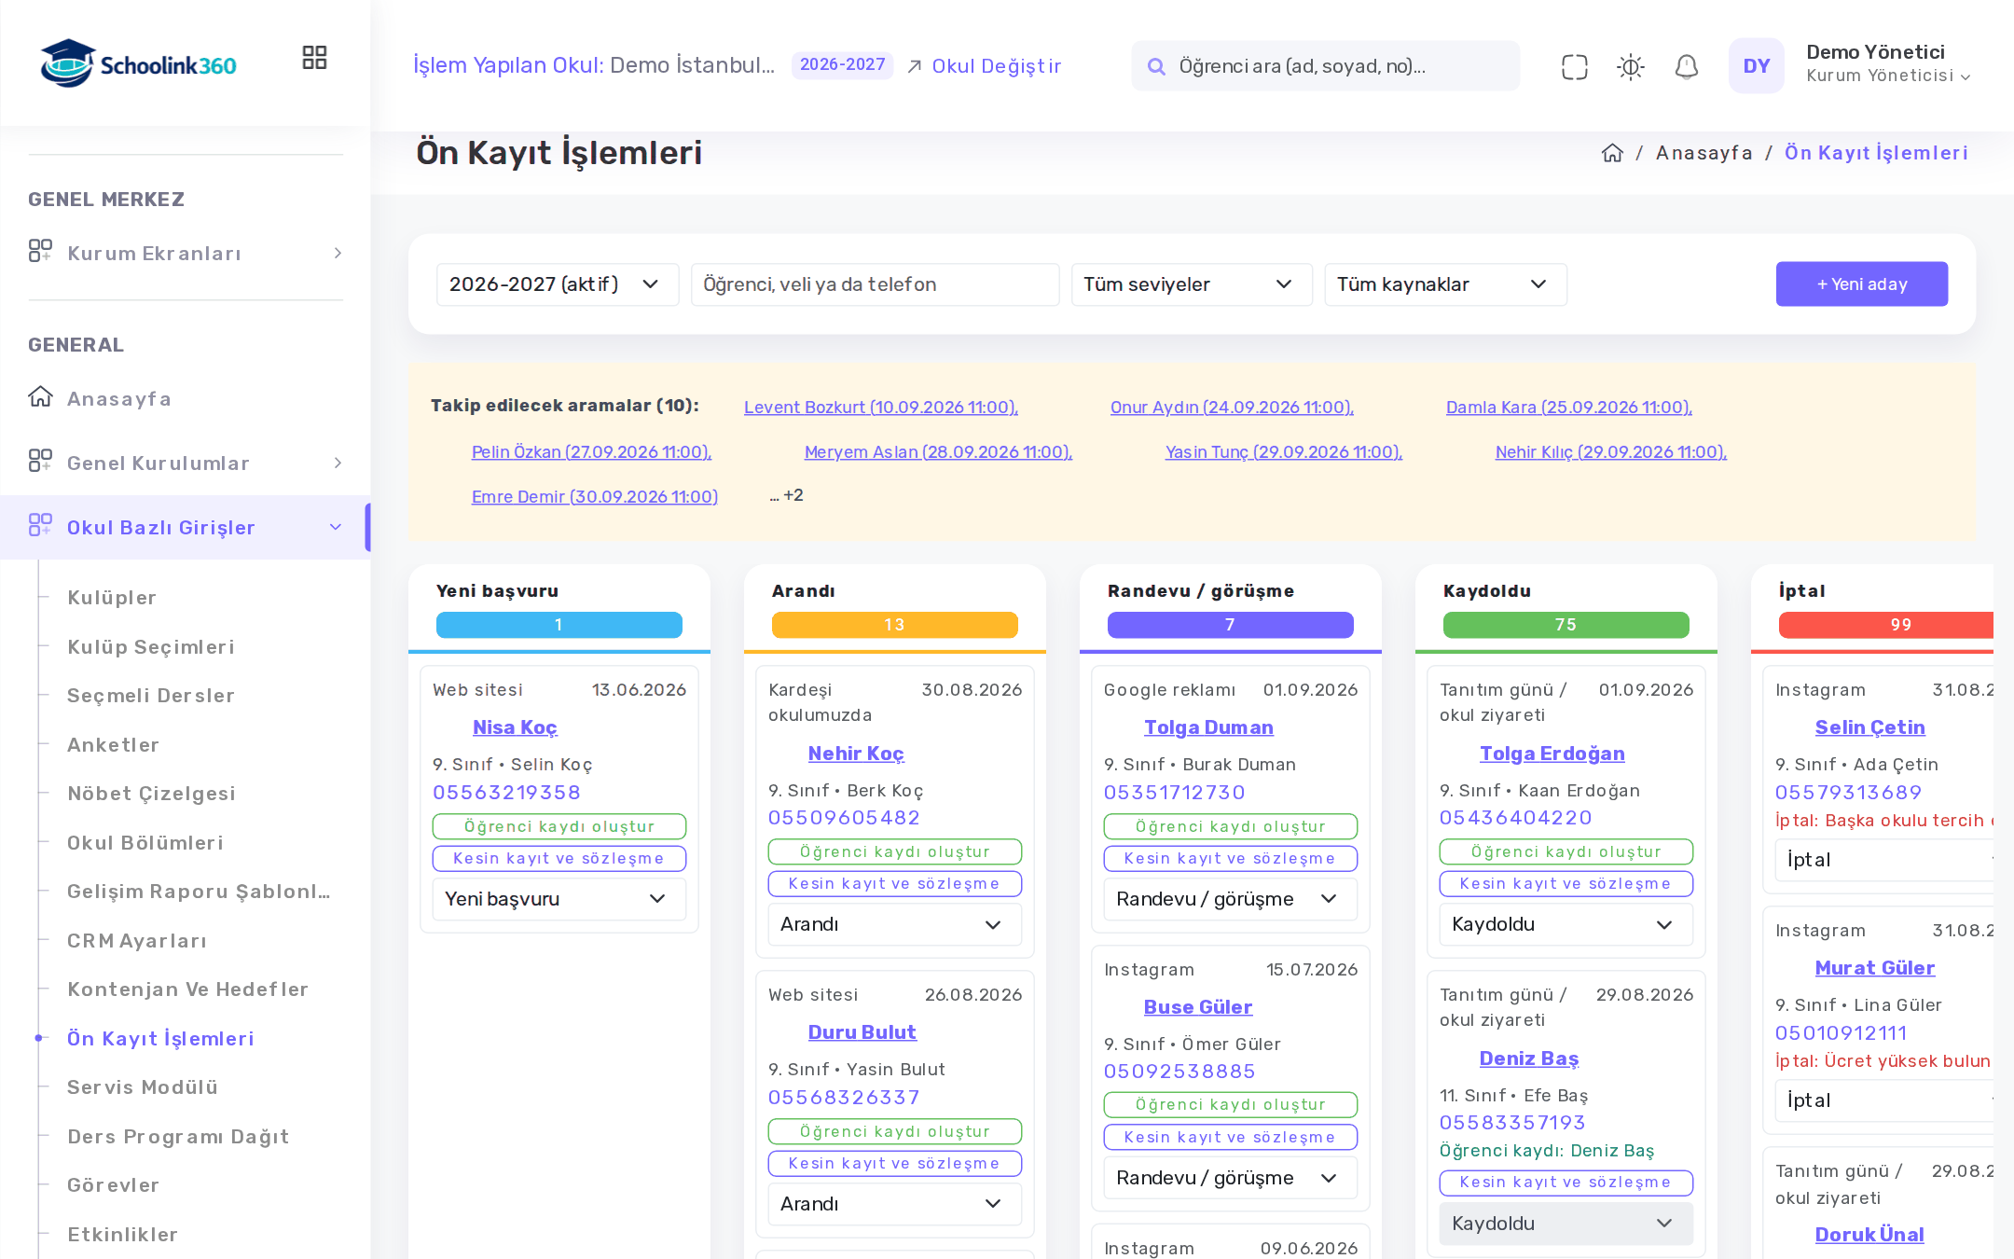Expand Genel Kurulumlar chevron

click(338, 463)
